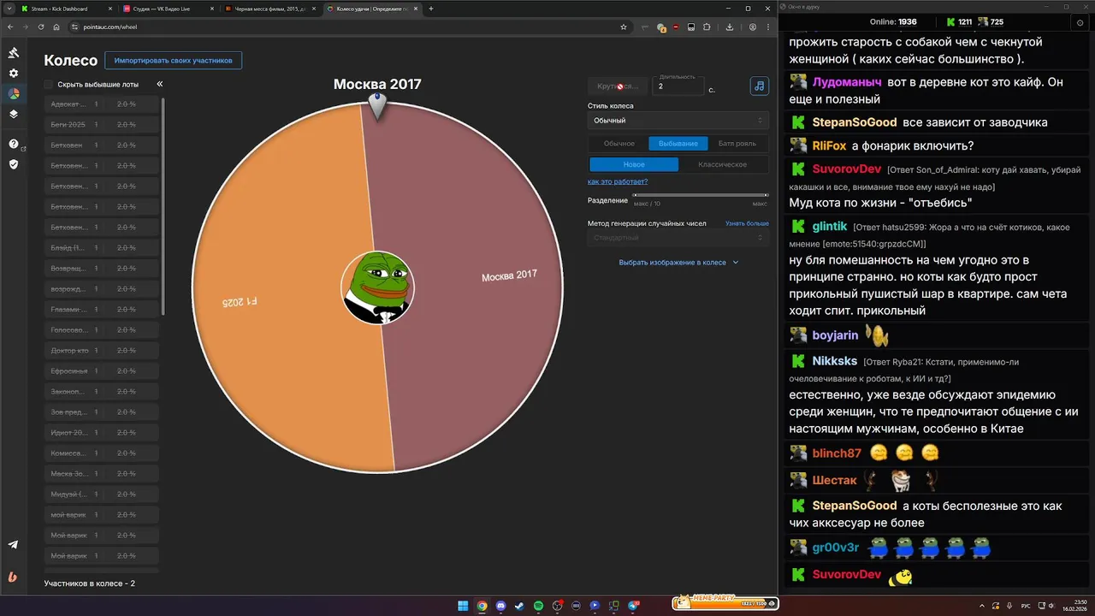Open Steam from the taskbar
The height and width of the screenshot is (616, 1095).
pyautogui.click(x=519, y=606)
